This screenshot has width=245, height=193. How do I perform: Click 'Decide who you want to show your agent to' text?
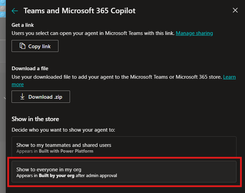click(x=63, y=130)
